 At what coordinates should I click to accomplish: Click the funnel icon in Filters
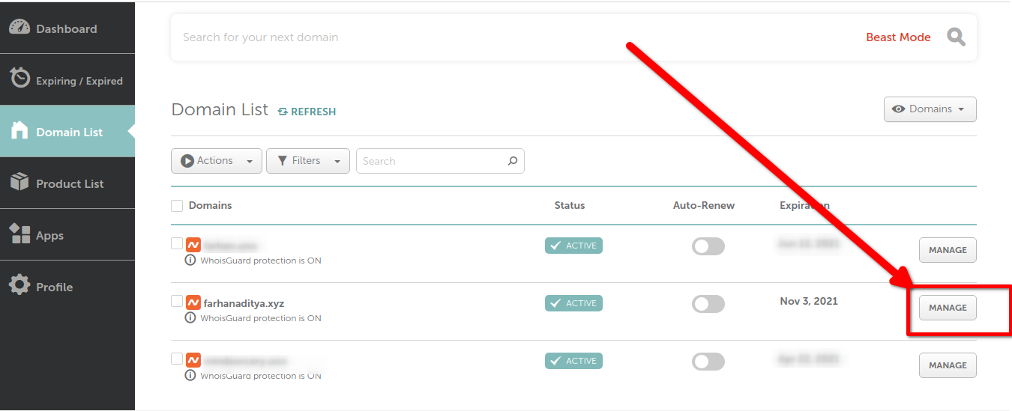coord(283,161)
